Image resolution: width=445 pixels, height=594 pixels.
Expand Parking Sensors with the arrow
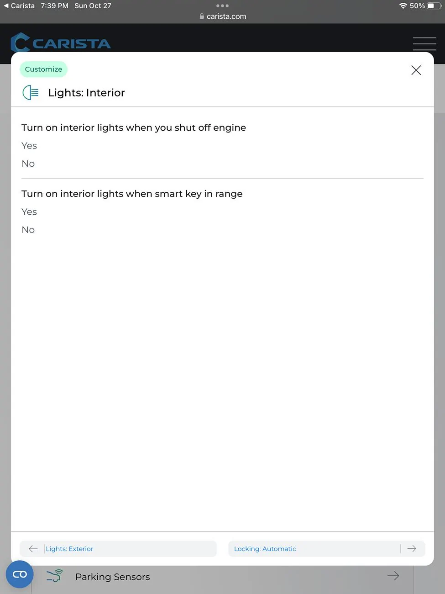click(393, 576)
